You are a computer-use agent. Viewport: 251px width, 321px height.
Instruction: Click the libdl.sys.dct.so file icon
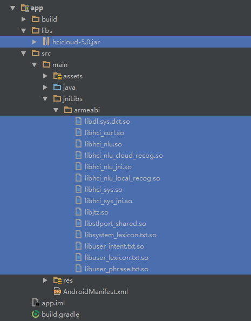pyautogui.click(x=79, y=121)
